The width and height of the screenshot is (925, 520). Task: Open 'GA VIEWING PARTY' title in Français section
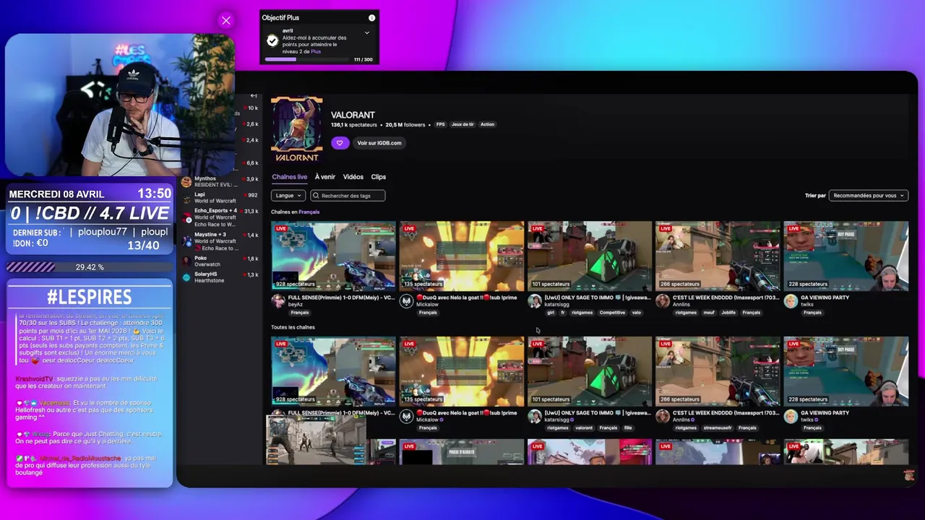pos(825,298)
